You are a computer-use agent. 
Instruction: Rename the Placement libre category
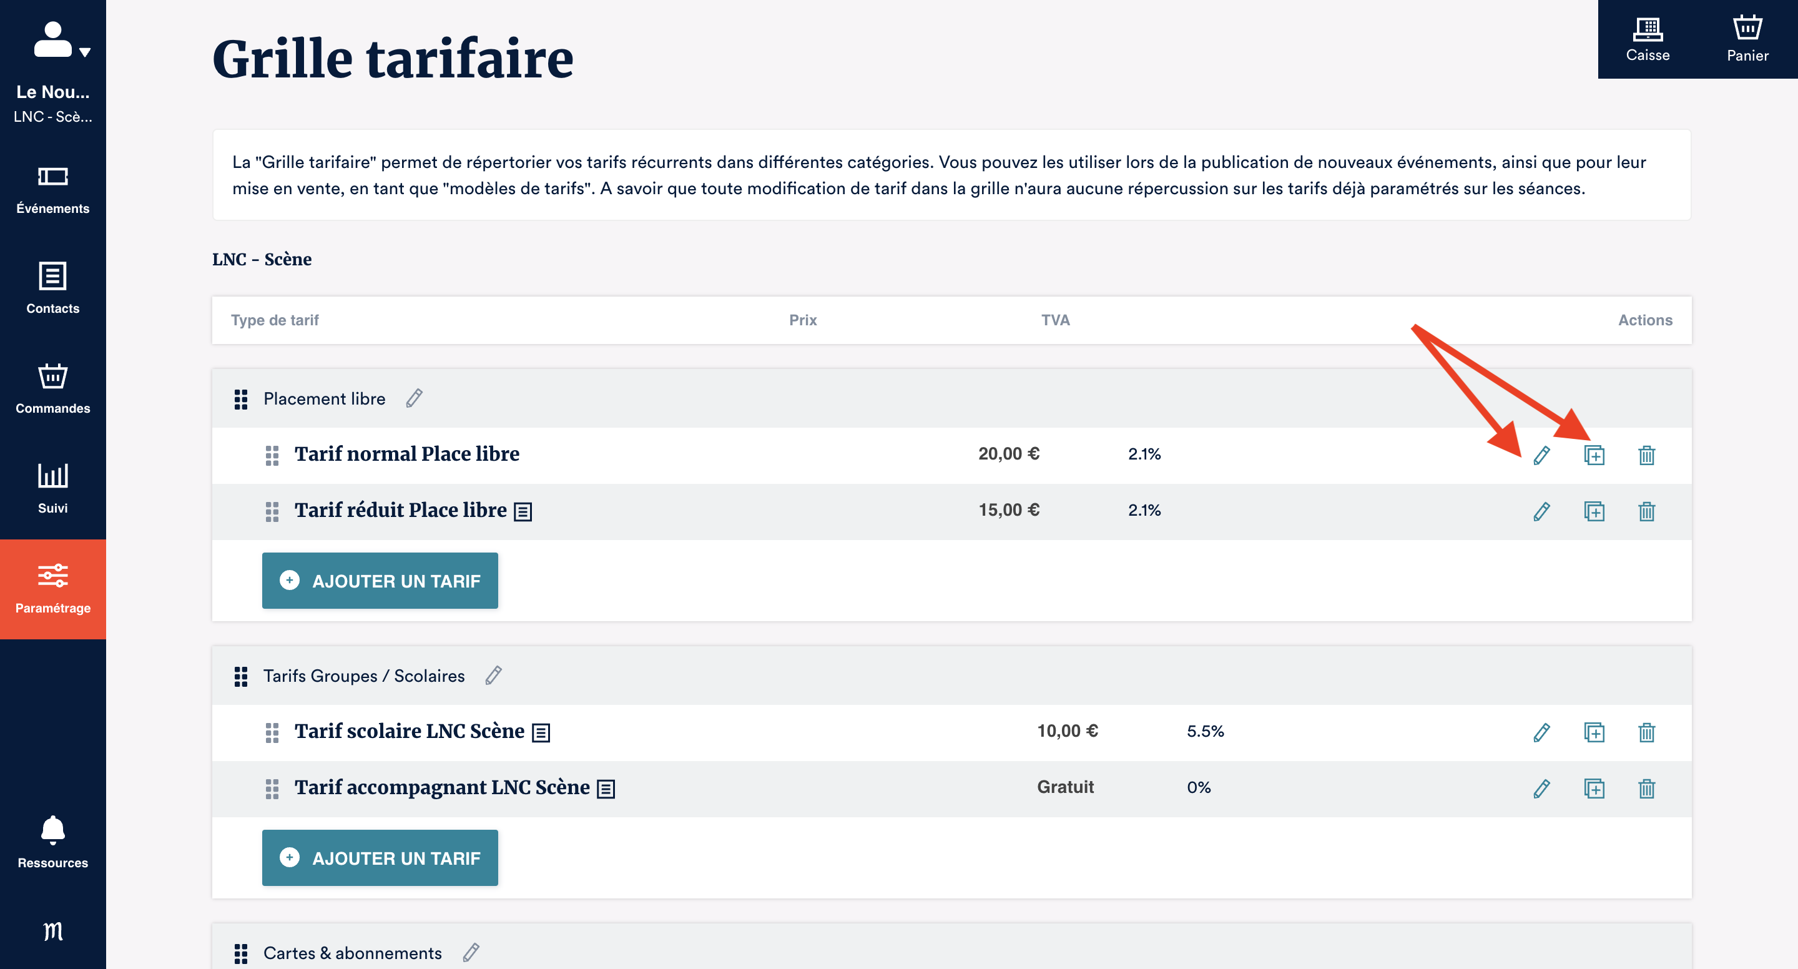[x=414, y=398]
